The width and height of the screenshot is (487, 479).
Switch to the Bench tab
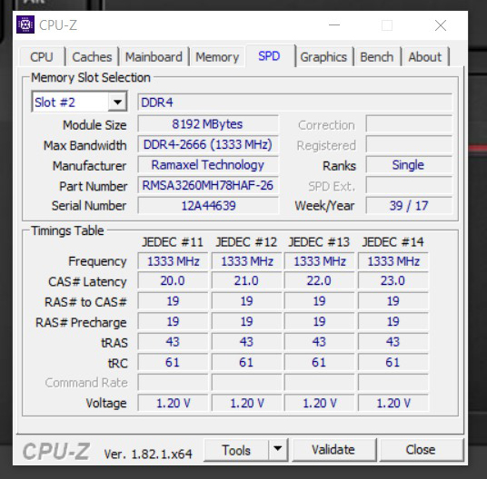click(x=377, y=57)
